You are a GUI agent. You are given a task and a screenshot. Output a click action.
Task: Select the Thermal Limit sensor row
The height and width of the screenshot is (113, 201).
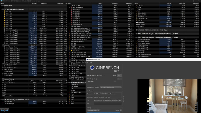77,75
